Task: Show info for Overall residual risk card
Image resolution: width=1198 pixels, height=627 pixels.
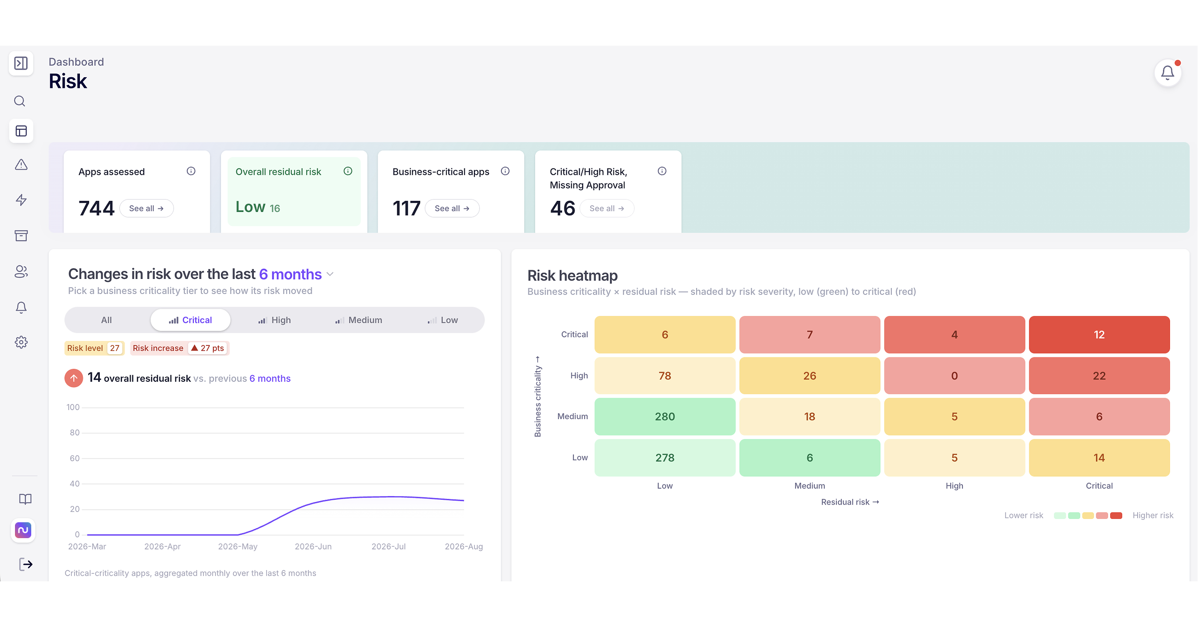Action: [x=348, y=171]
